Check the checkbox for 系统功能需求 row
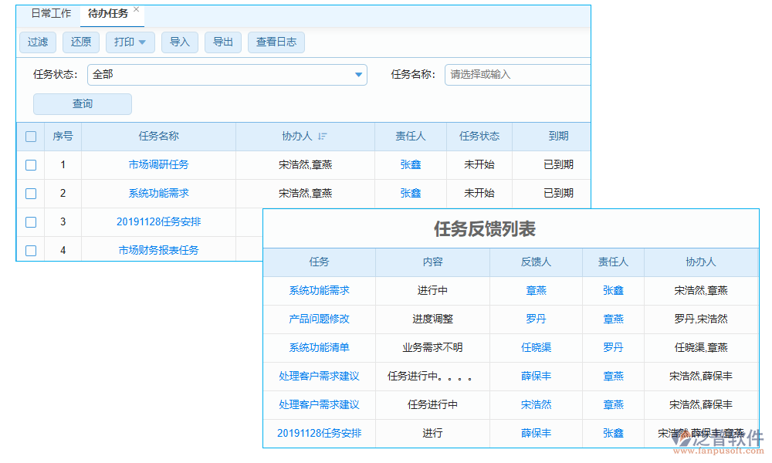The width and height of the screenshot is (772, 463). (x=31, y=193)
